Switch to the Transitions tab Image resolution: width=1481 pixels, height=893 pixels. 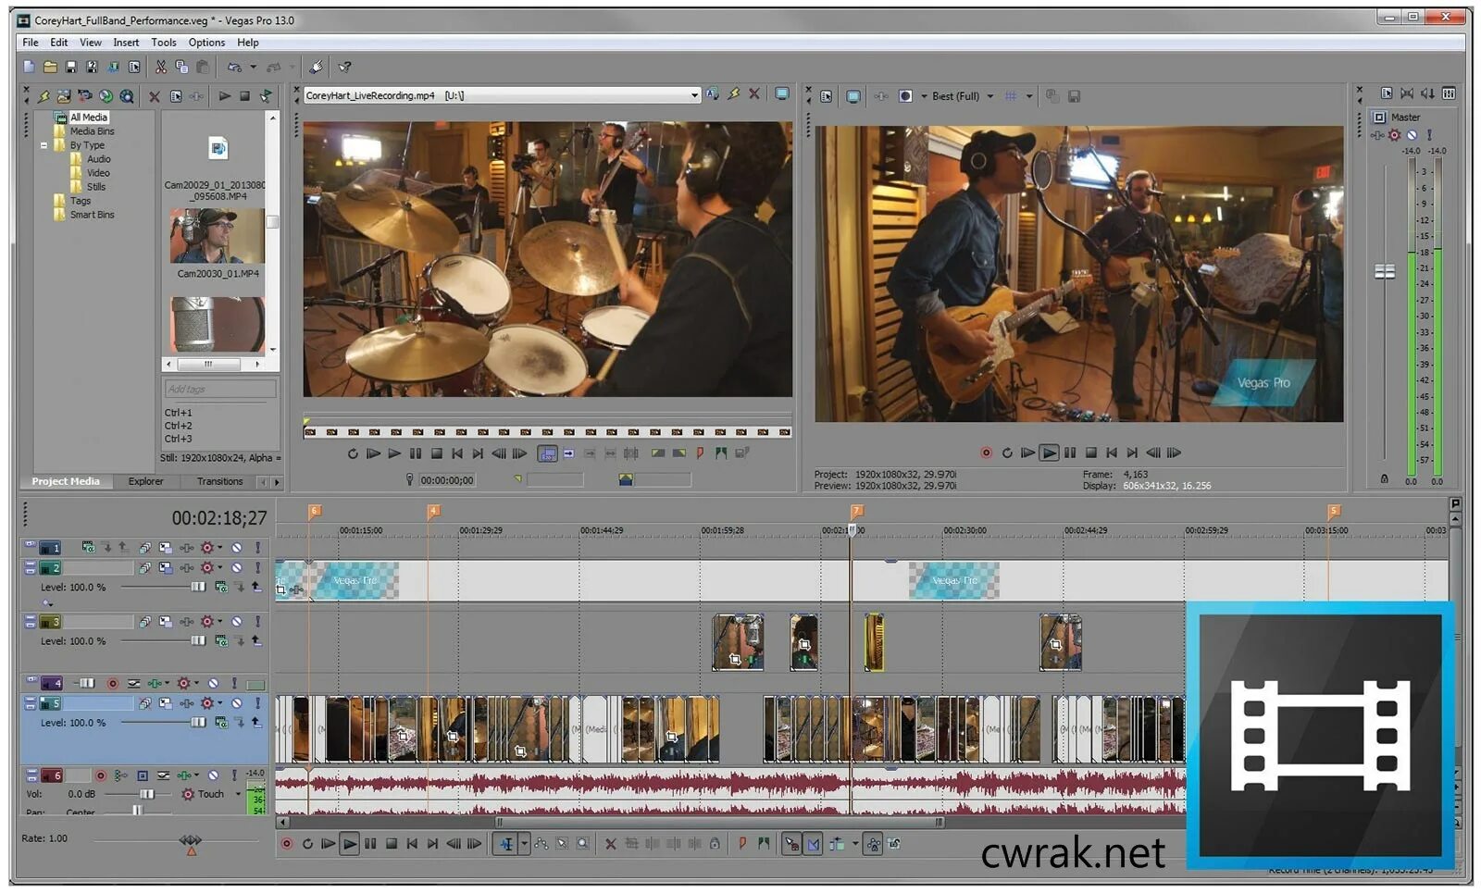click(219, 481)
